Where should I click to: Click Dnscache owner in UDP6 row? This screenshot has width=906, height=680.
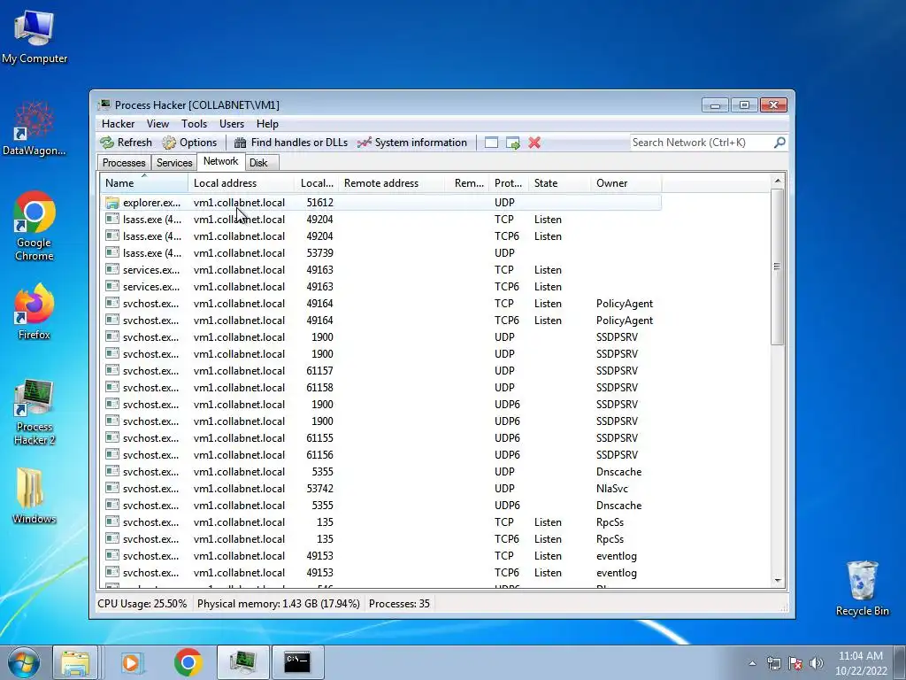(618, 506)
